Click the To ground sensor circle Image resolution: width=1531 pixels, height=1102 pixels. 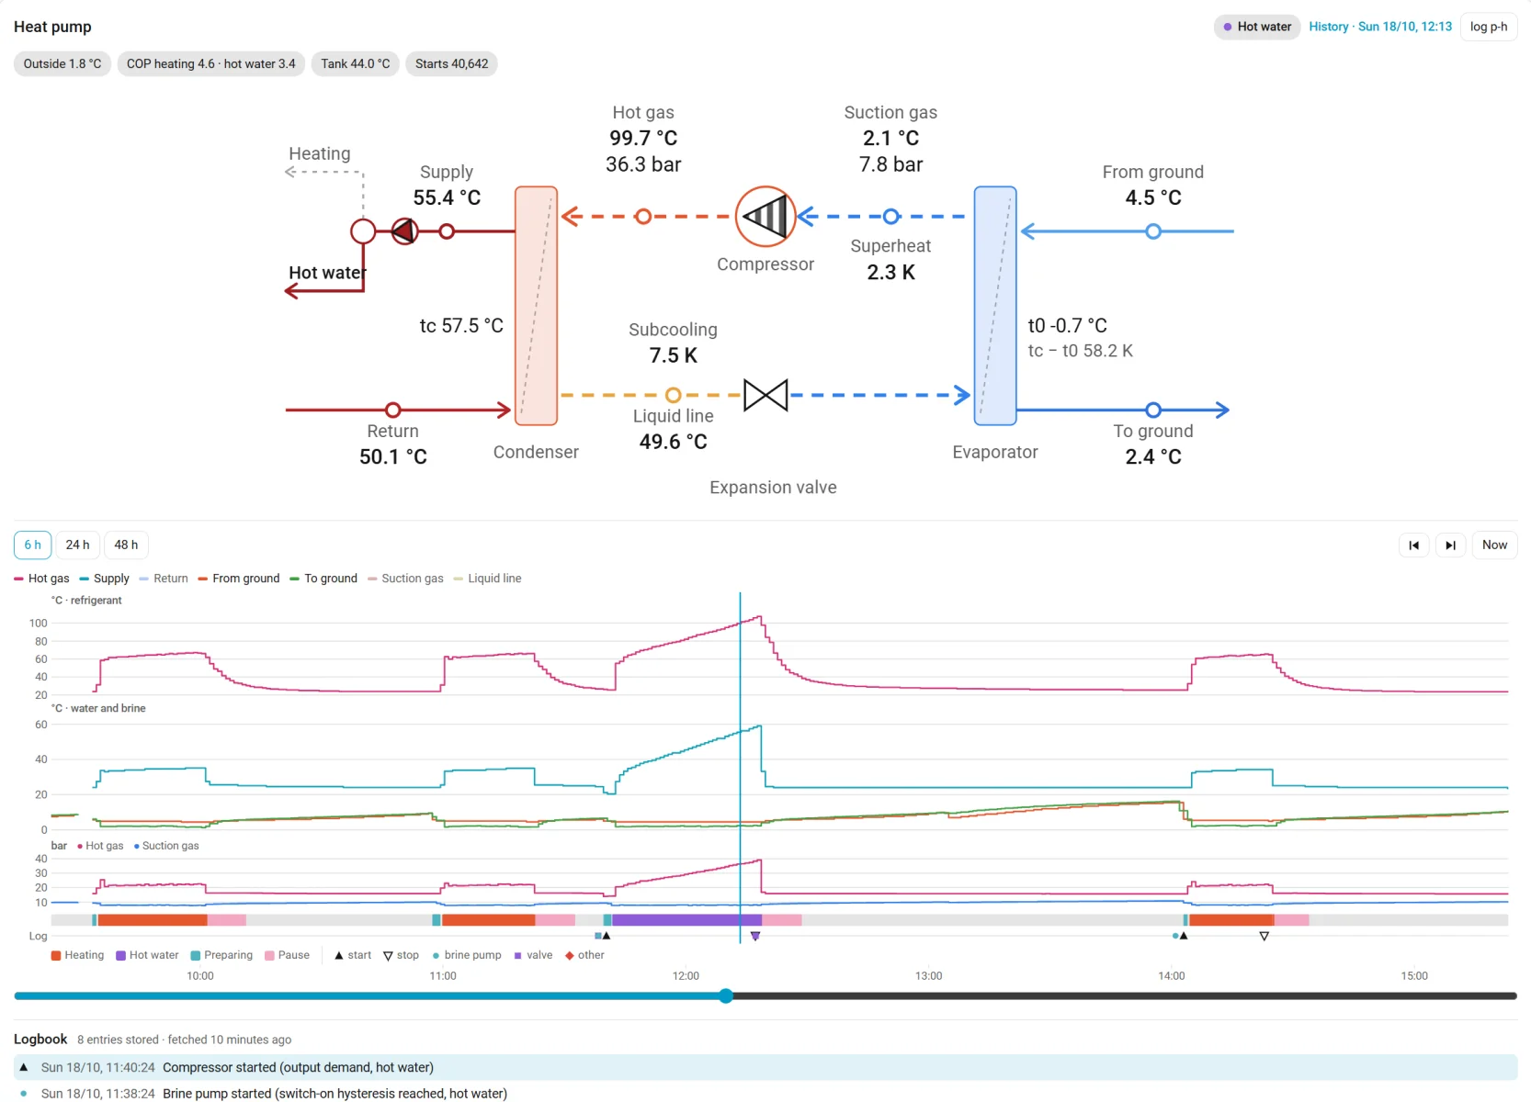(x=1153, y=410)
